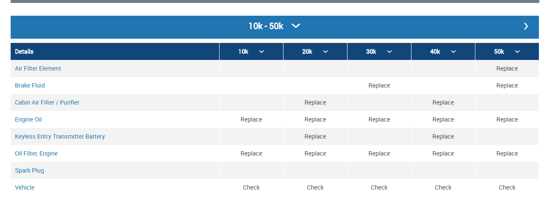
Task: Click the Vehicle link
Action: coord(25,187)
